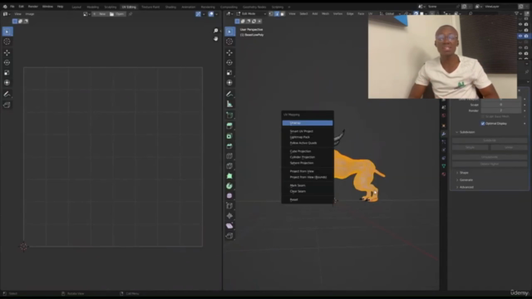Enable face select mode in 3D viewport
The width and height of the screenshot is (532, 299).
pos(283,14)
